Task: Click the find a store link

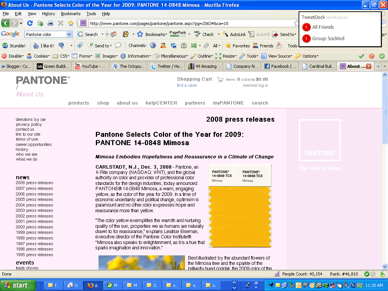Action: pos(187,85)
